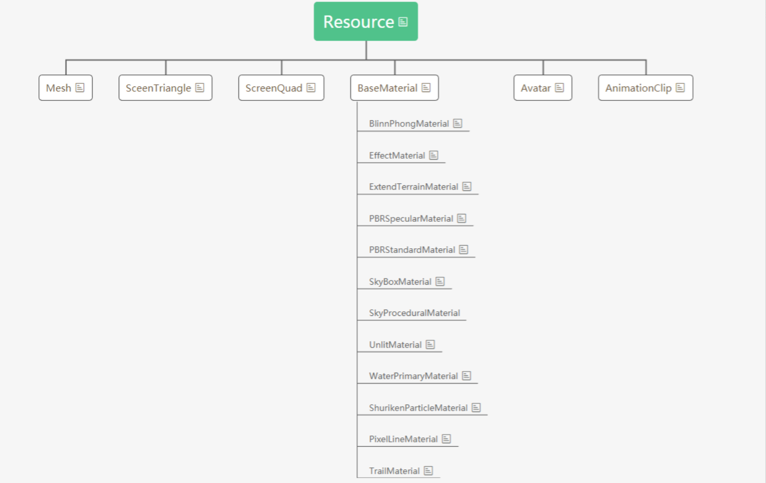Open the note icon beside Avatar
The width and height of the screenshot is (766, 483).
tap(559, 87)
